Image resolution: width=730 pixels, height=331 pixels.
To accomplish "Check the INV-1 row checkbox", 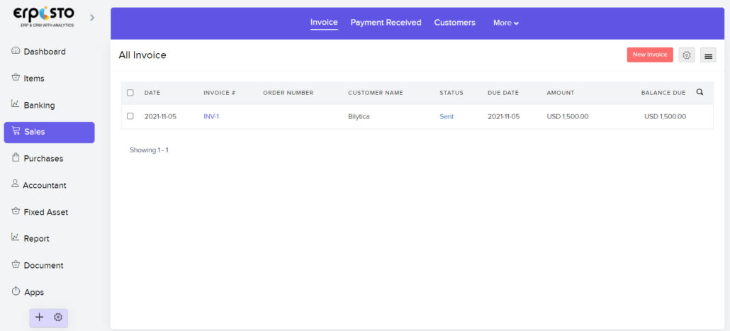I will (130, 116).
